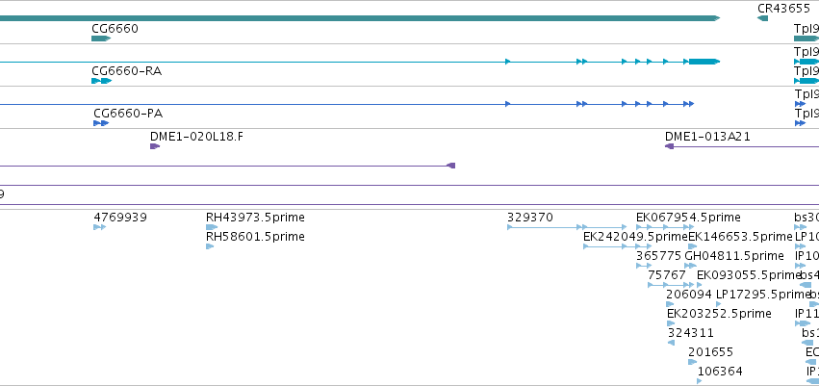Select EST label 106364
This screenshot has height=386, width=819.
[720, 372]
